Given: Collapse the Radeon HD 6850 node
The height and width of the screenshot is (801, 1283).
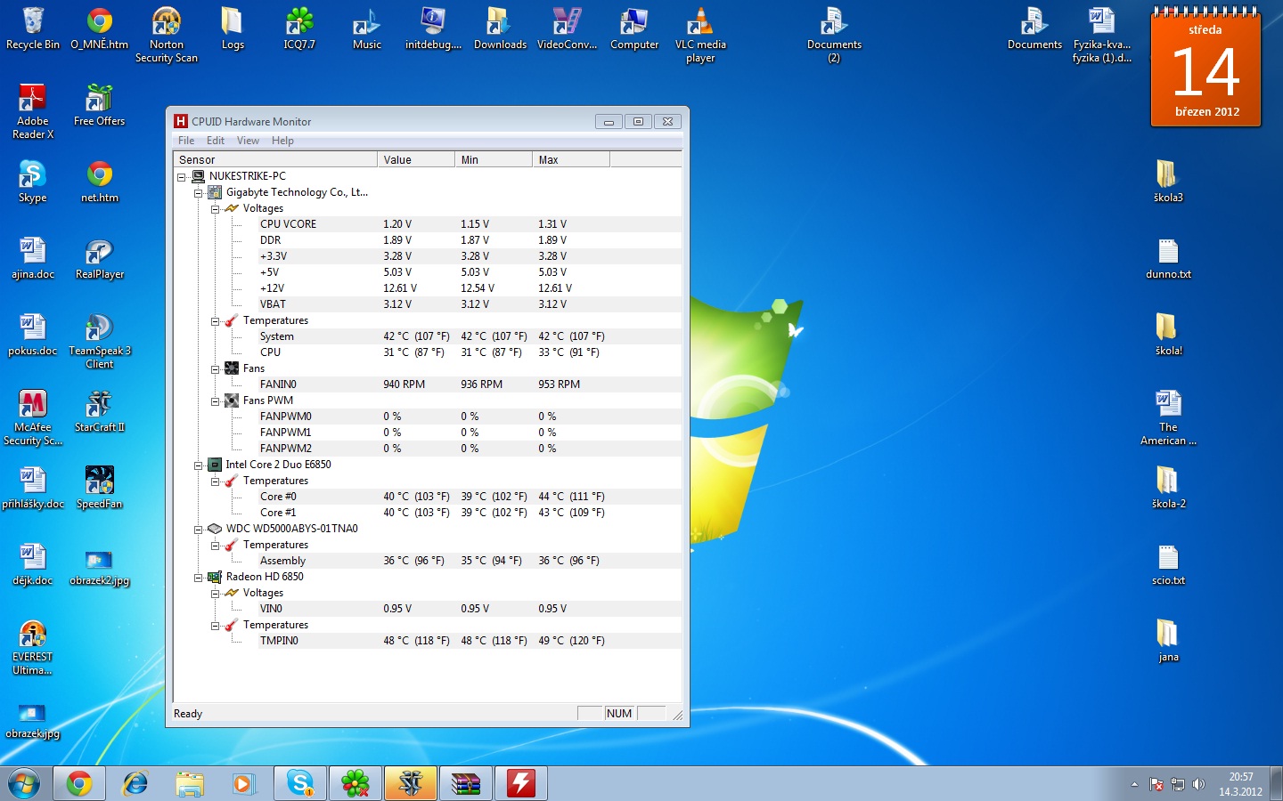Looking at the screenshot, I should tap(198, 577).
